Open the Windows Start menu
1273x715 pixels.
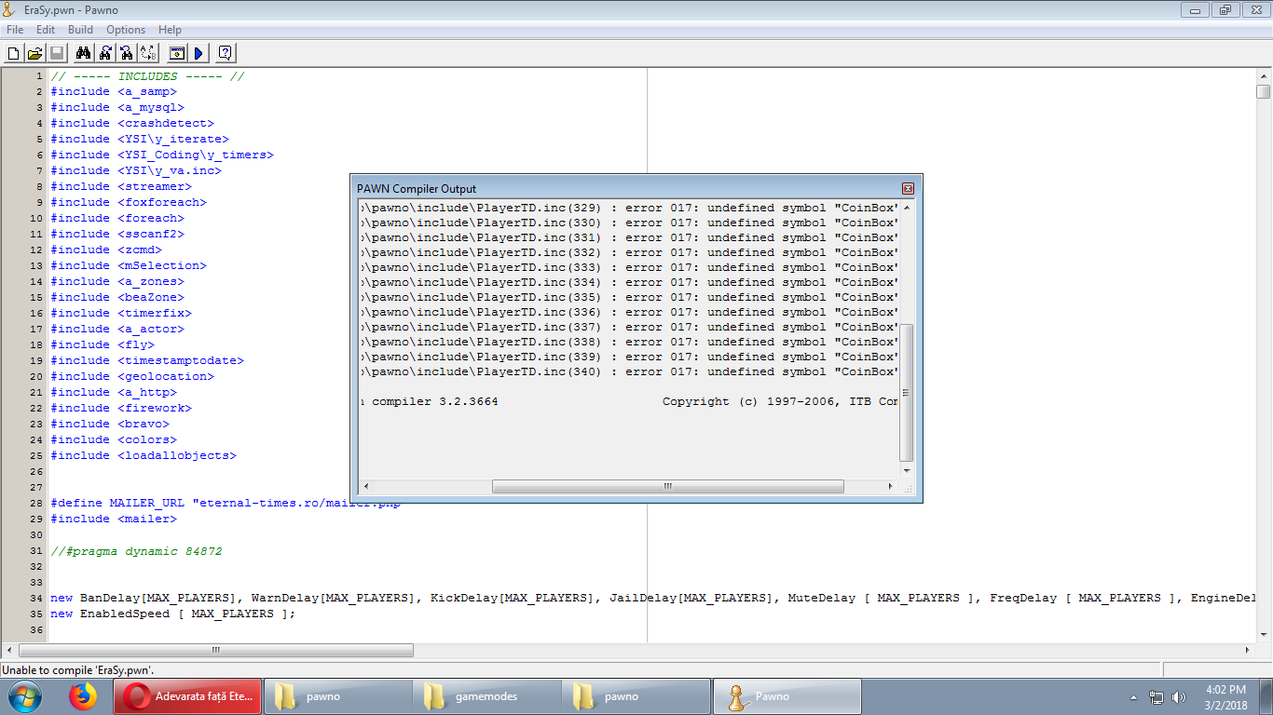coord(24,695)
